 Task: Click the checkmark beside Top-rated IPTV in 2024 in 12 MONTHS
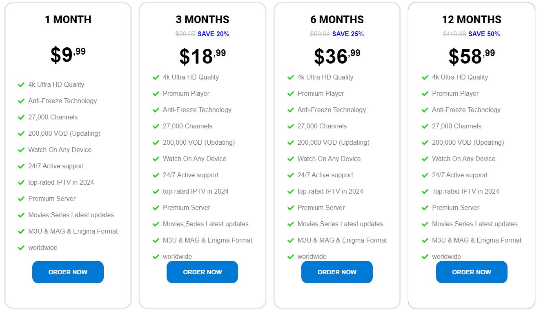point(425,191)
